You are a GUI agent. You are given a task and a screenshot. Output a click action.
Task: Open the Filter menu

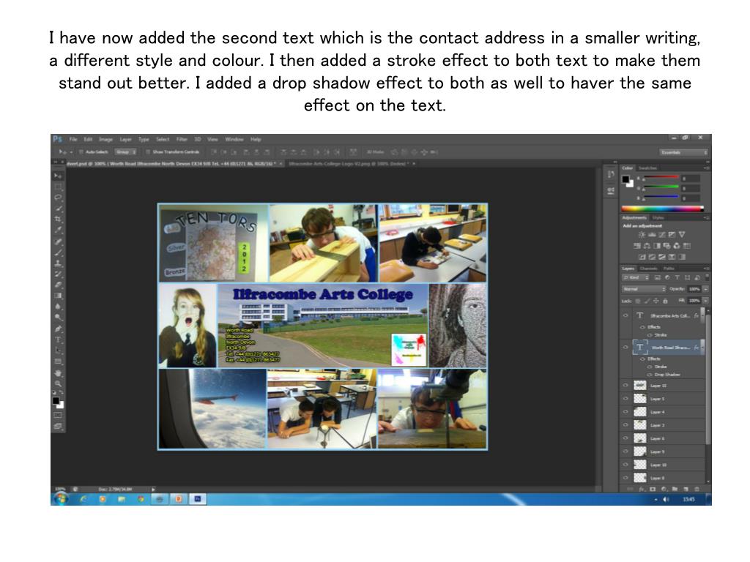click(182, 140)
